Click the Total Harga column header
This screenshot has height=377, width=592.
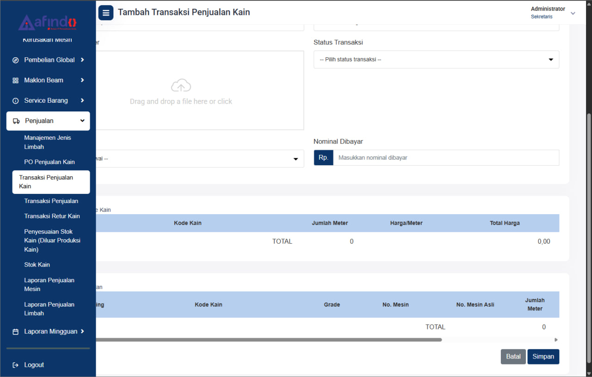(505, 223)
